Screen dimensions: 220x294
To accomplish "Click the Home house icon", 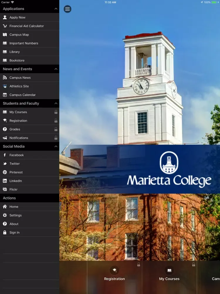I will (5, 207).
